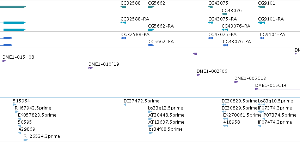Click the CG32588 gene arrow glyph
Viewport: 300px width, 142px height.
tap(123, 7)
